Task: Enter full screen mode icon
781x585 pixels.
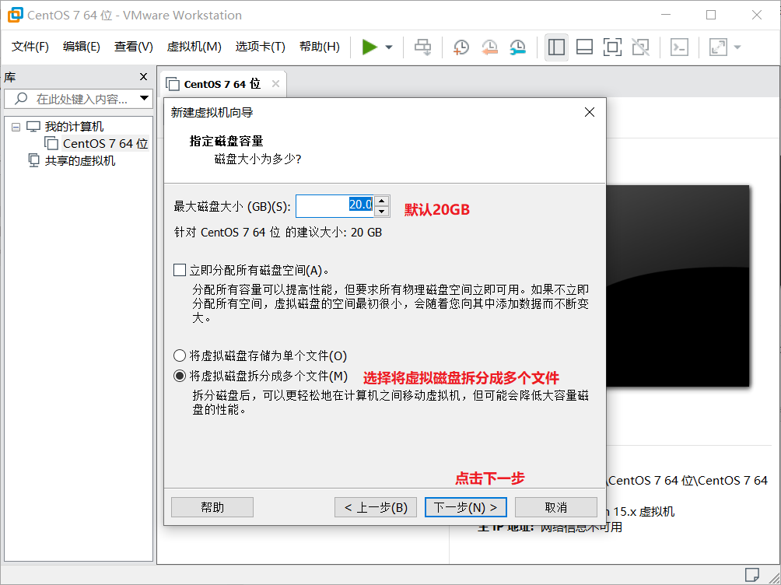Action: pos(612,47)
